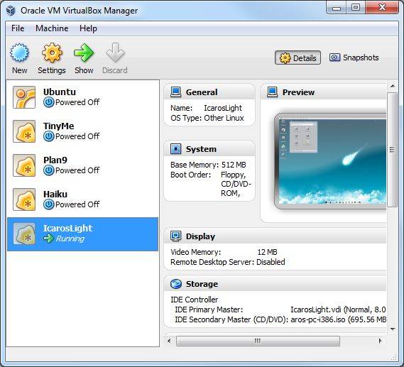Click the New virtual machine icon
The image size is (404, 367).
[19, 53]
